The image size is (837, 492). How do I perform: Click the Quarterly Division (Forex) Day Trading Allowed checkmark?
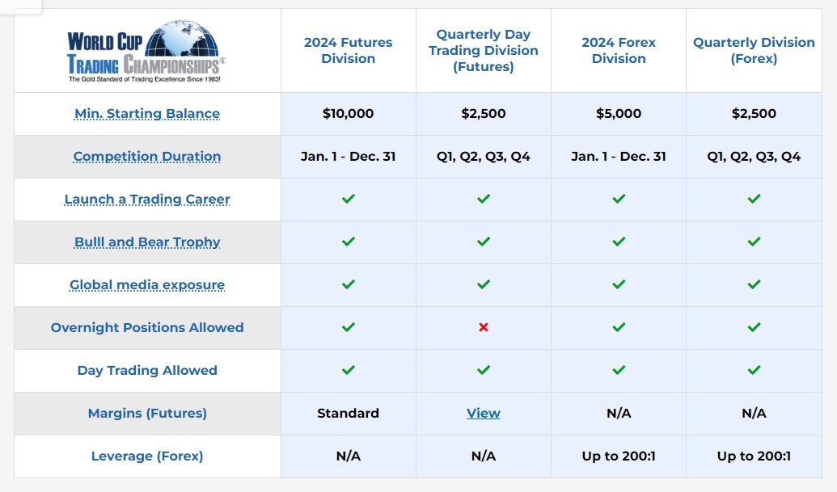click(754, 370)
